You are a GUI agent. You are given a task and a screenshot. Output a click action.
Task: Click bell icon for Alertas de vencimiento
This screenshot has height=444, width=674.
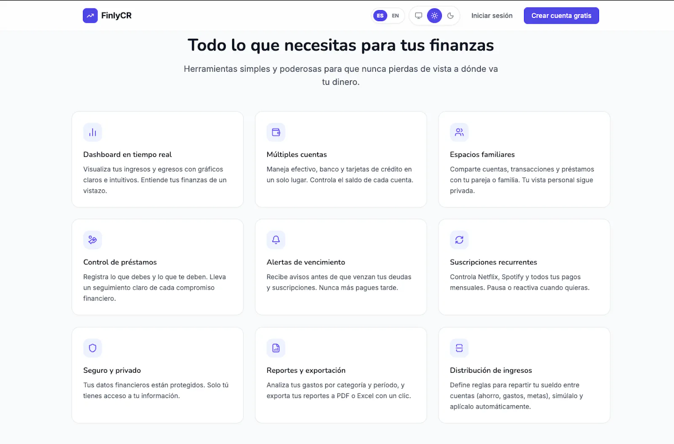276,240
